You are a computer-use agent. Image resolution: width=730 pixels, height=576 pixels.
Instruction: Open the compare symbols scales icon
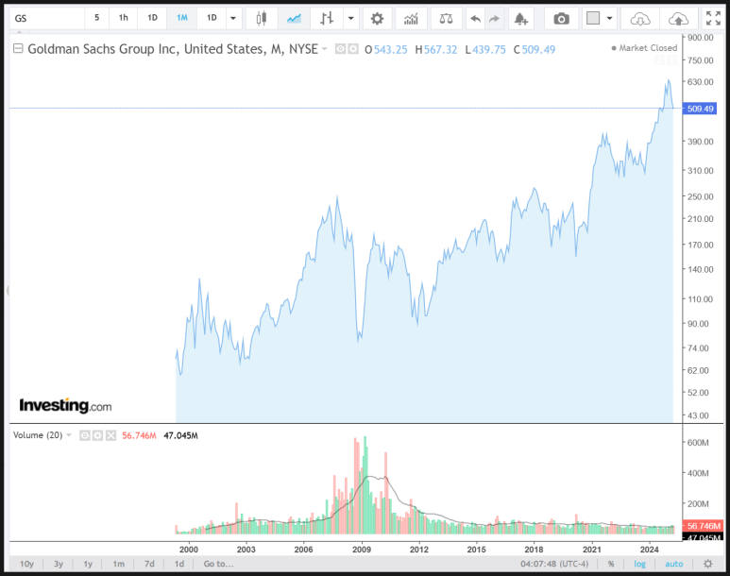pos(446,19)
